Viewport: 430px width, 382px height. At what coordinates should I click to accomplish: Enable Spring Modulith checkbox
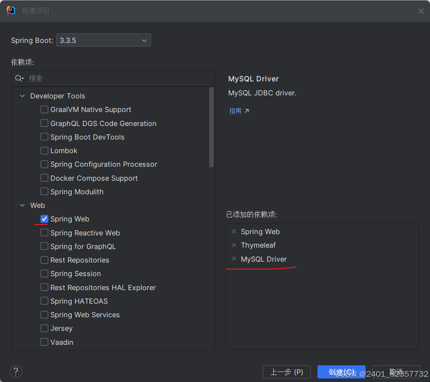pos(44,192)
